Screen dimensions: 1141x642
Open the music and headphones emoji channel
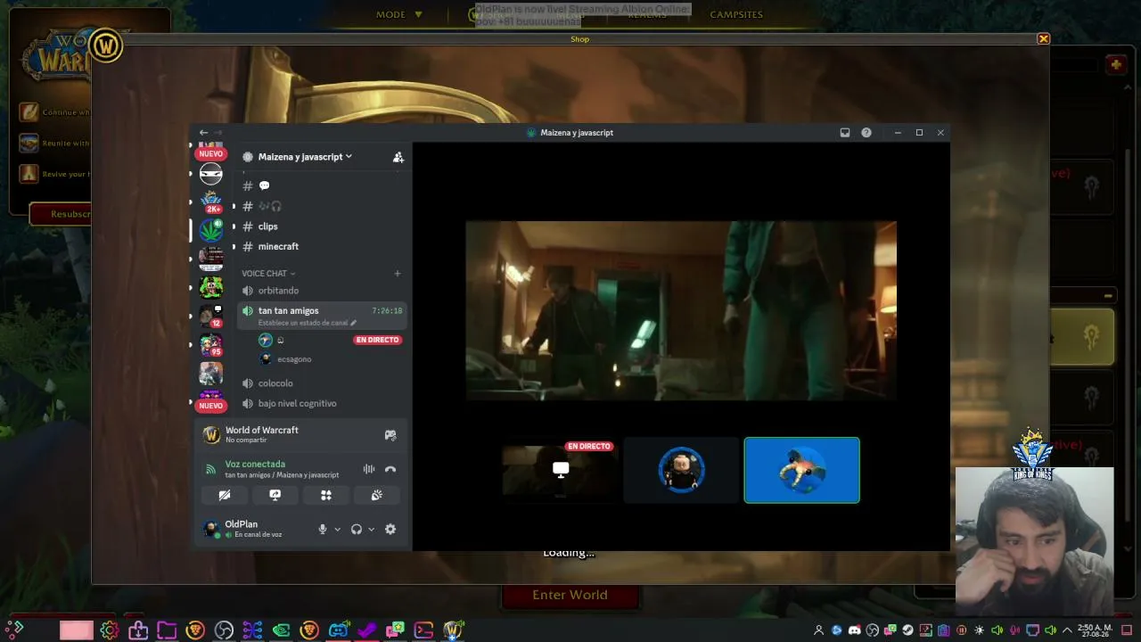point(321,206)
